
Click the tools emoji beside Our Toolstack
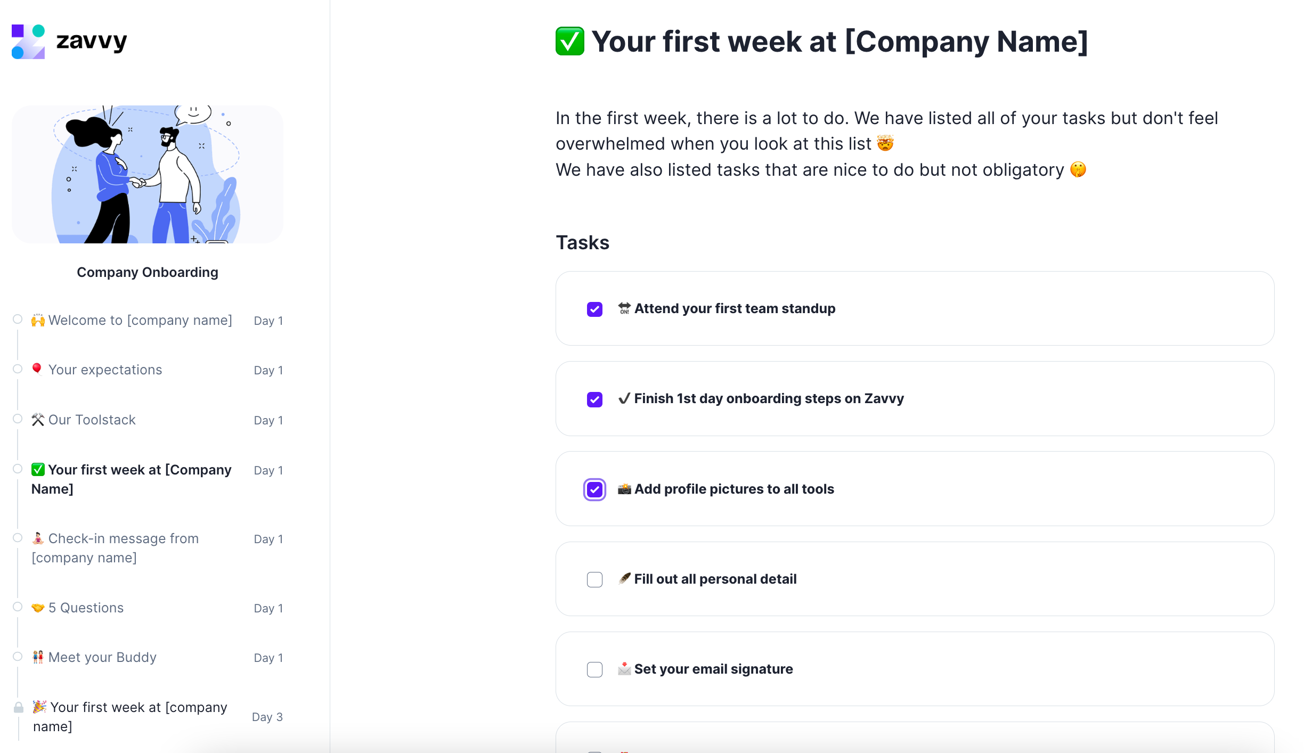pyautogui.click(x=37, y=419)
